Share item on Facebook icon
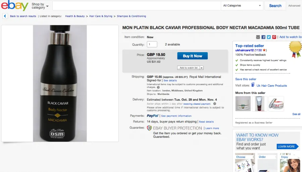 (263, 37)
